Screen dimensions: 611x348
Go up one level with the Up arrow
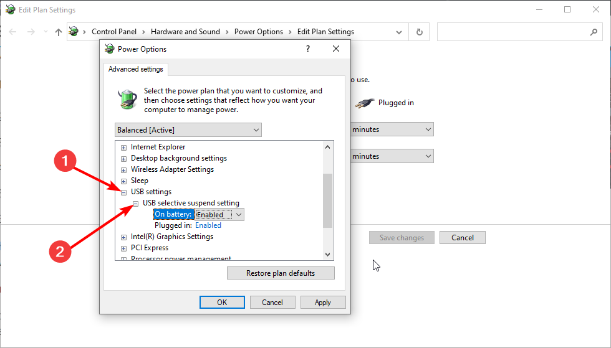[59, 32]
